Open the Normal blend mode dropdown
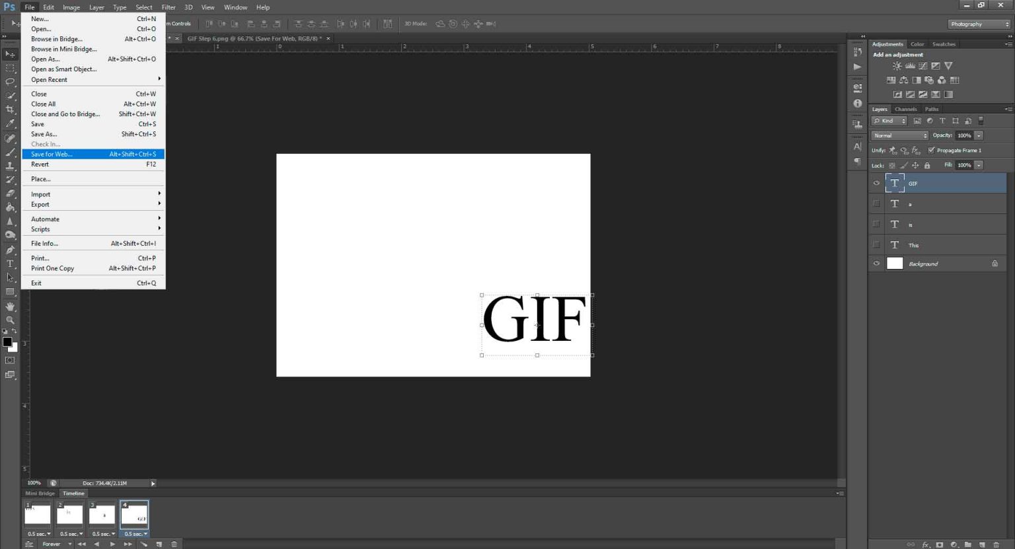 [899, 135]
